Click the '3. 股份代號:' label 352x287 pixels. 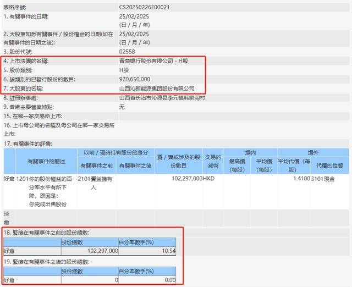click(18, 52)
